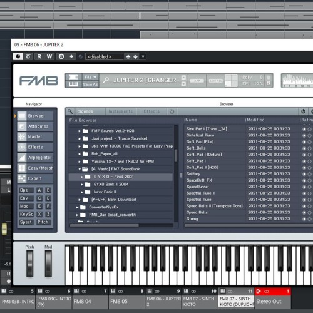Click the morph square in header
Screen dimensions: 313x313
[232, 81]
